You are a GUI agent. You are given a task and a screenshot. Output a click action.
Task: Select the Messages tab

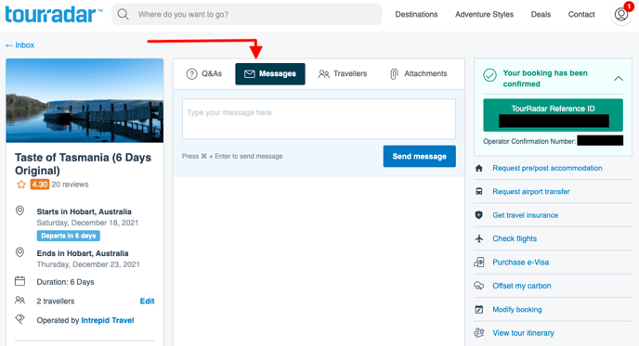[270, 74]
